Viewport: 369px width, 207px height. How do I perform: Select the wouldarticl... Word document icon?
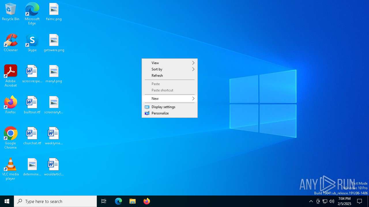click(x=54, y=167)
